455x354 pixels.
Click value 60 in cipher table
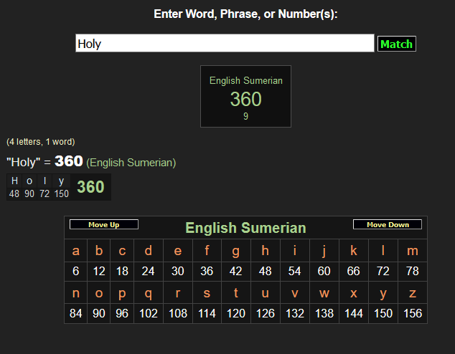pyautogui.click(x=324, y=272)
